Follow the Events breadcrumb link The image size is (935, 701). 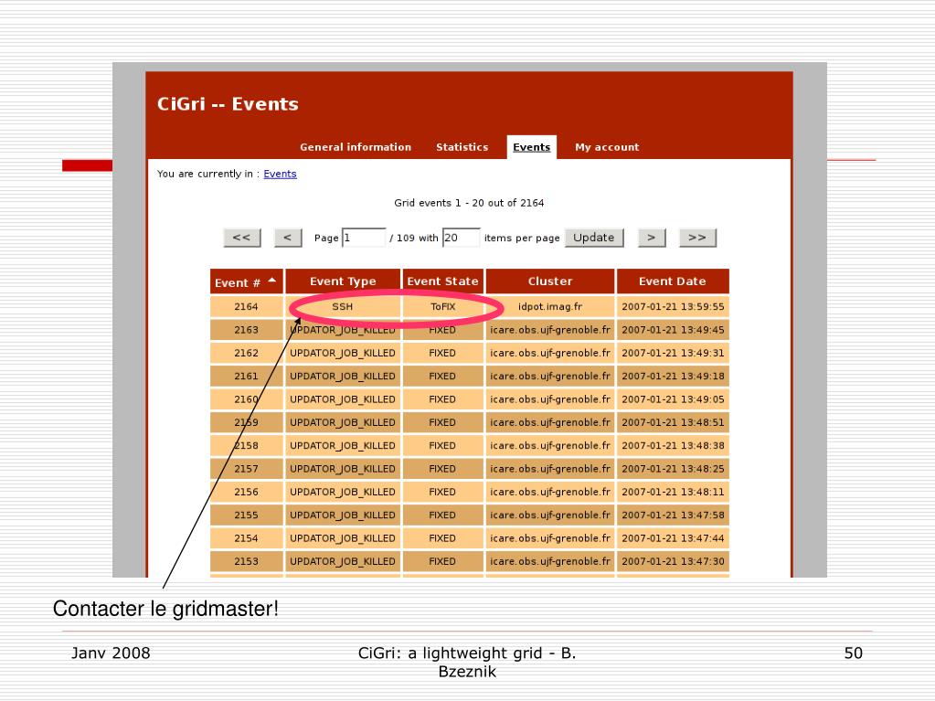(x=280, y=174)
